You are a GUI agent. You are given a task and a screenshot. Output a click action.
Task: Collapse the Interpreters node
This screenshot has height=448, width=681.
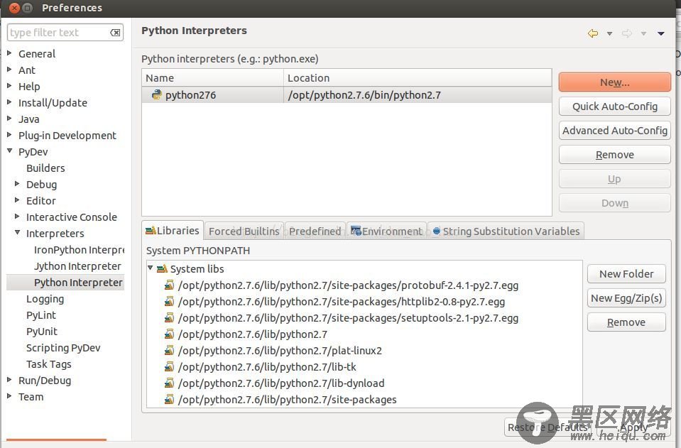click(17, 233)
